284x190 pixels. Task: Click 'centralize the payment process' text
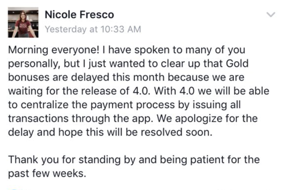point(98,105)
